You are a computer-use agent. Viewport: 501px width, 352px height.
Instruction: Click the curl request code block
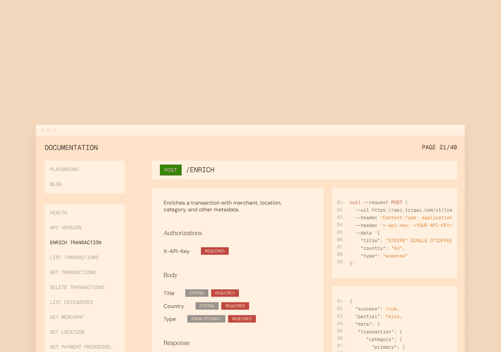tap(394, 232)
